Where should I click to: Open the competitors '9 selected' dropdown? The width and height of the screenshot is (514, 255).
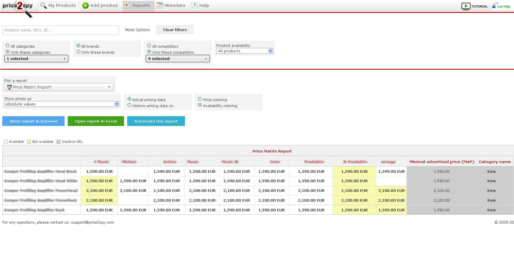tap(178, 59)
